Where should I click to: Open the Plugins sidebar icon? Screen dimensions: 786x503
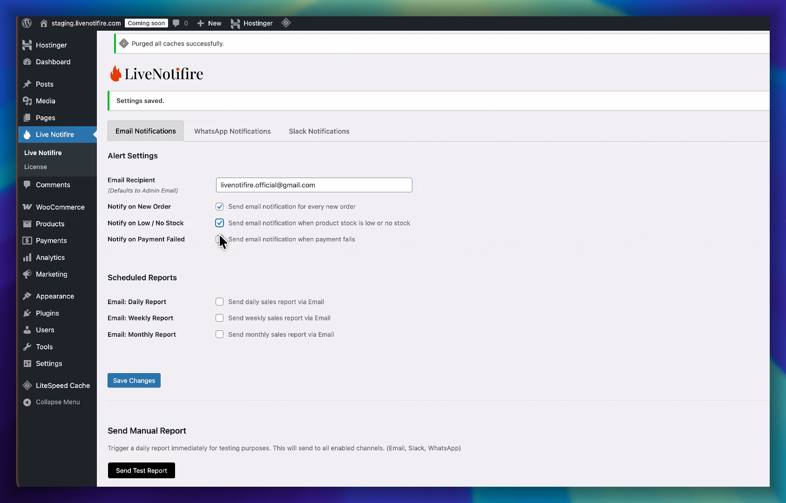28,313
